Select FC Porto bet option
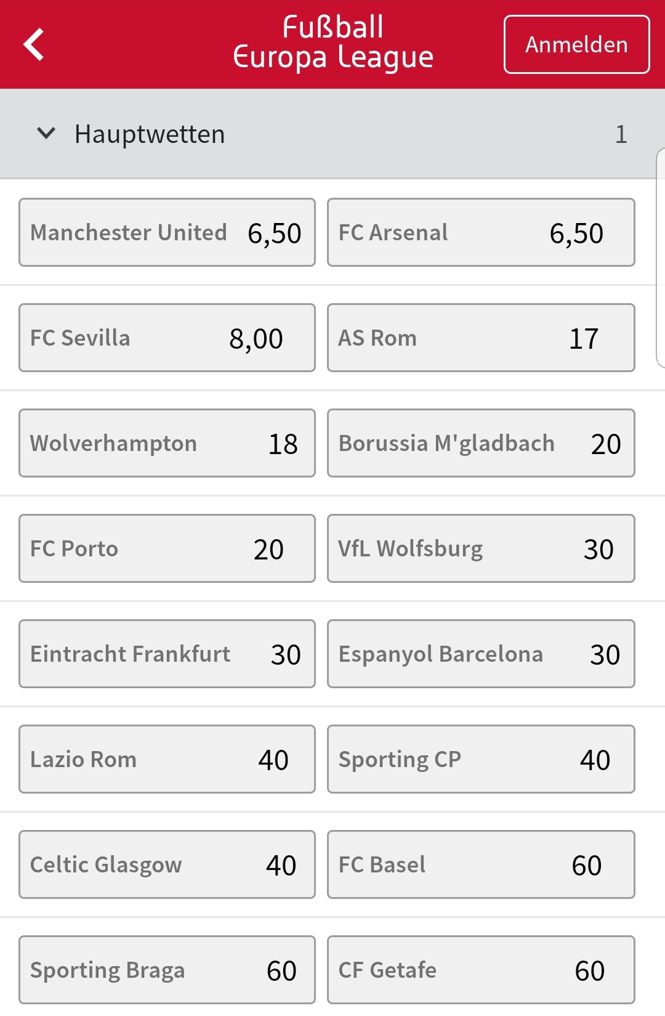665x1016 pixels. click(167, 548)
